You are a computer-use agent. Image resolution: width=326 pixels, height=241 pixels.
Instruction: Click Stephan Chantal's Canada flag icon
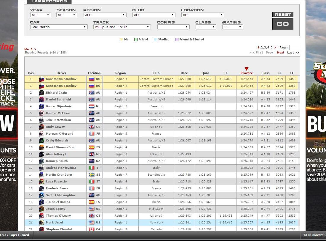tap(92, 229)
